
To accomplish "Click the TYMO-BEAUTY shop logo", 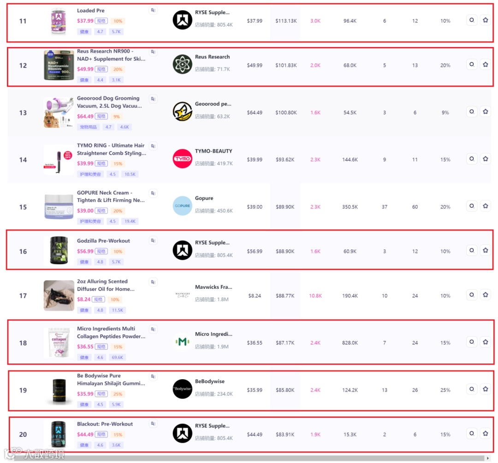I will click(x=182, y=158).
